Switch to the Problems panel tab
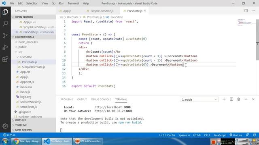This screenshot has height=145, width=259. [x=66, y=99]
